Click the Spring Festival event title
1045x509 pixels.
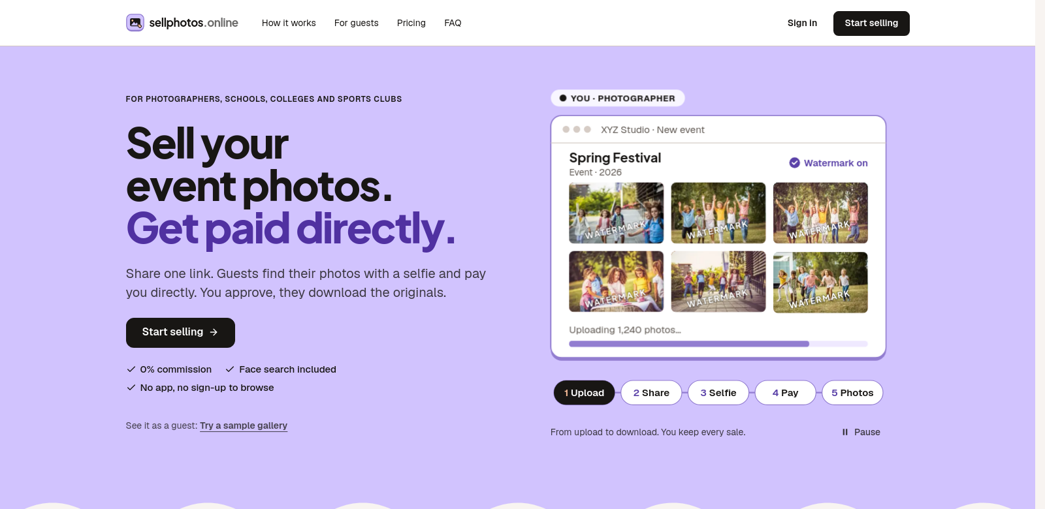(x=615, y=158)
